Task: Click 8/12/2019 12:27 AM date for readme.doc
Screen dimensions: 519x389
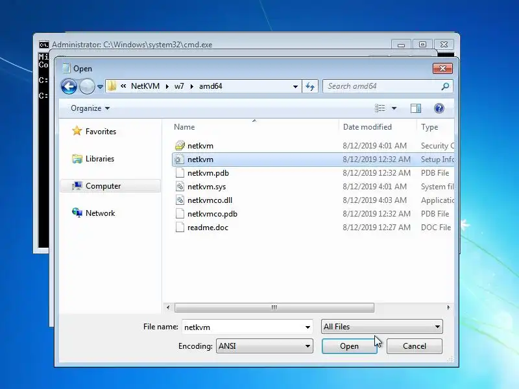Action: (376, 228)
